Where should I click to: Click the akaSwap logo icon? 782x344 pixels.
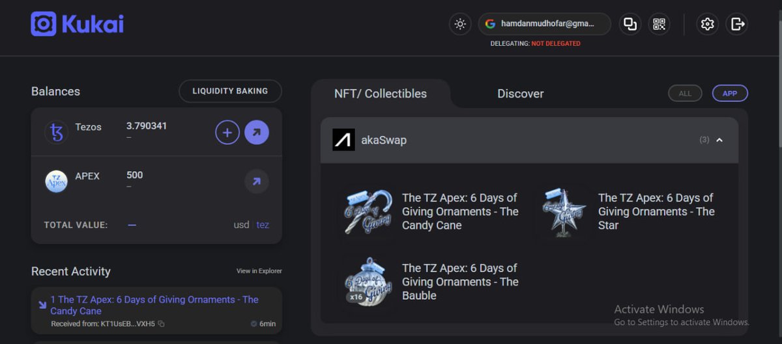tap(344, 140)
